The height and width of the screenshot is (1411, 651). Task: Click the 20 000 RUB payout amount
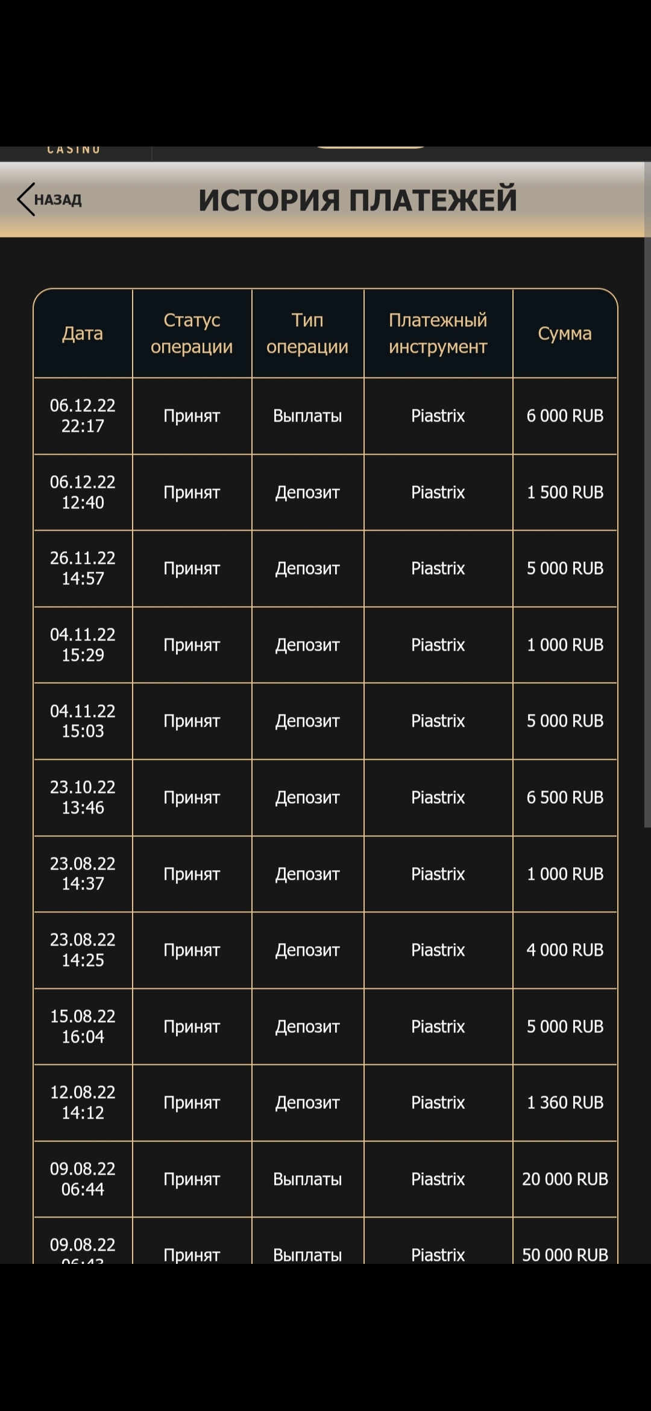565,1179
